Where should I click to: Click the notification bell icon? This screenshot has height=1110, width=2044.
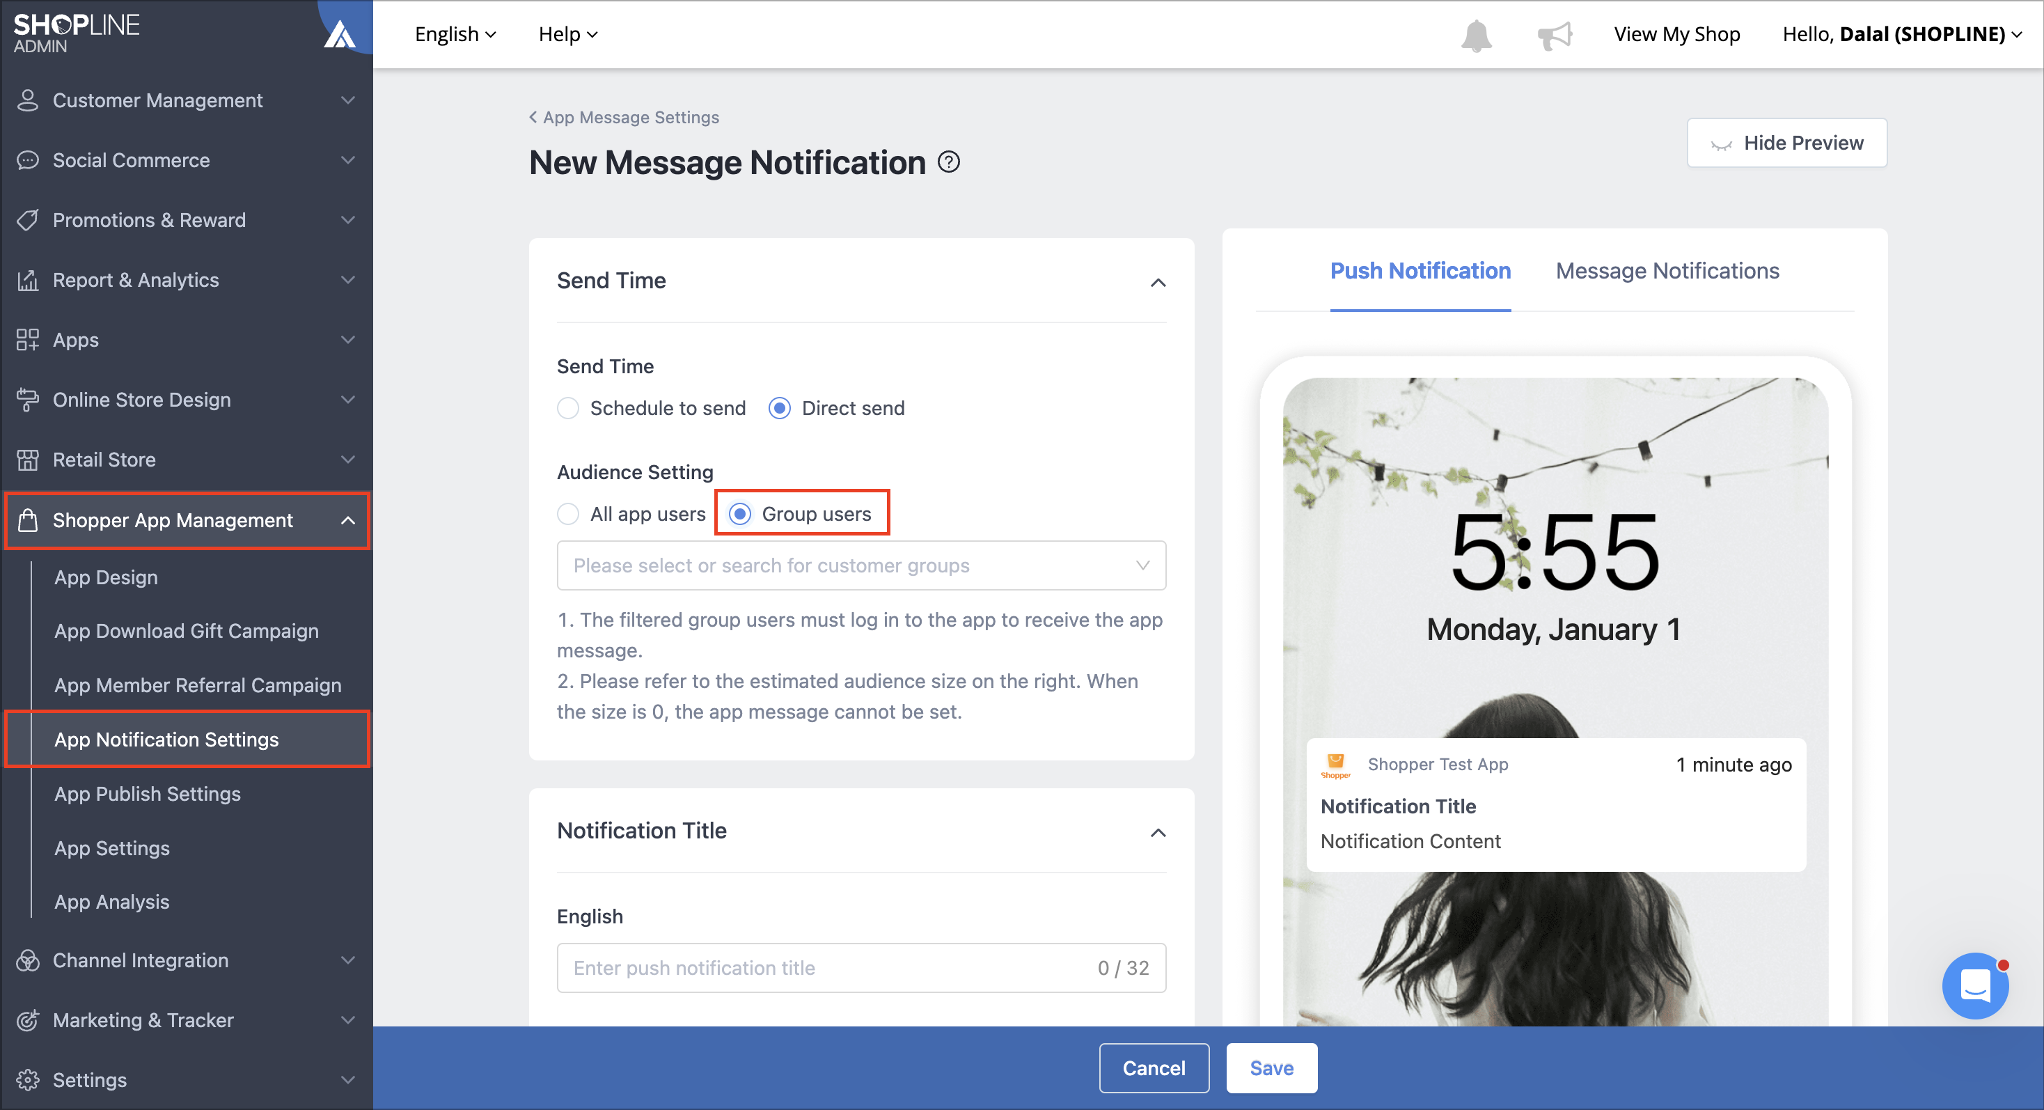(x=1476, y=36)
